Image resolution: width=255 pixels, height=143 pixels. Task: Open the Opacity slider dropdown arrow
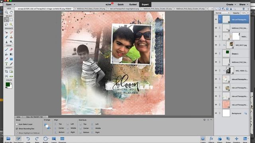[x=248, y=13]
